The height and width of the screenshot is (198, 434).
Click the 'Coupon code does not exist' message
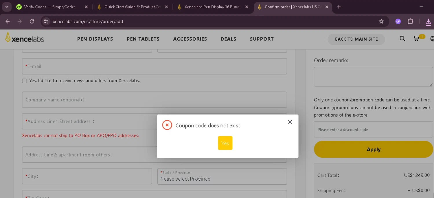click(x=208, y=126)
